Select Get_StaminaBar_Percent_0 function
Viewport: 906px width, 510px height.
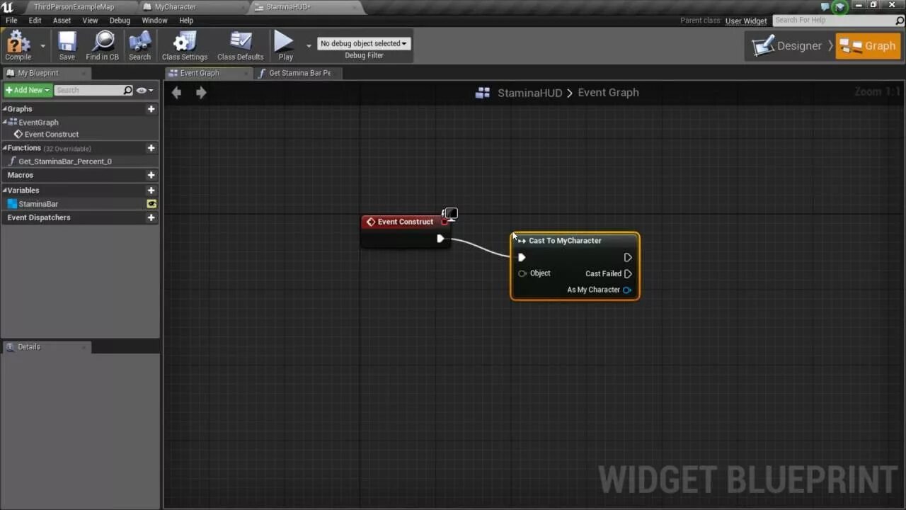coord(64,161)
